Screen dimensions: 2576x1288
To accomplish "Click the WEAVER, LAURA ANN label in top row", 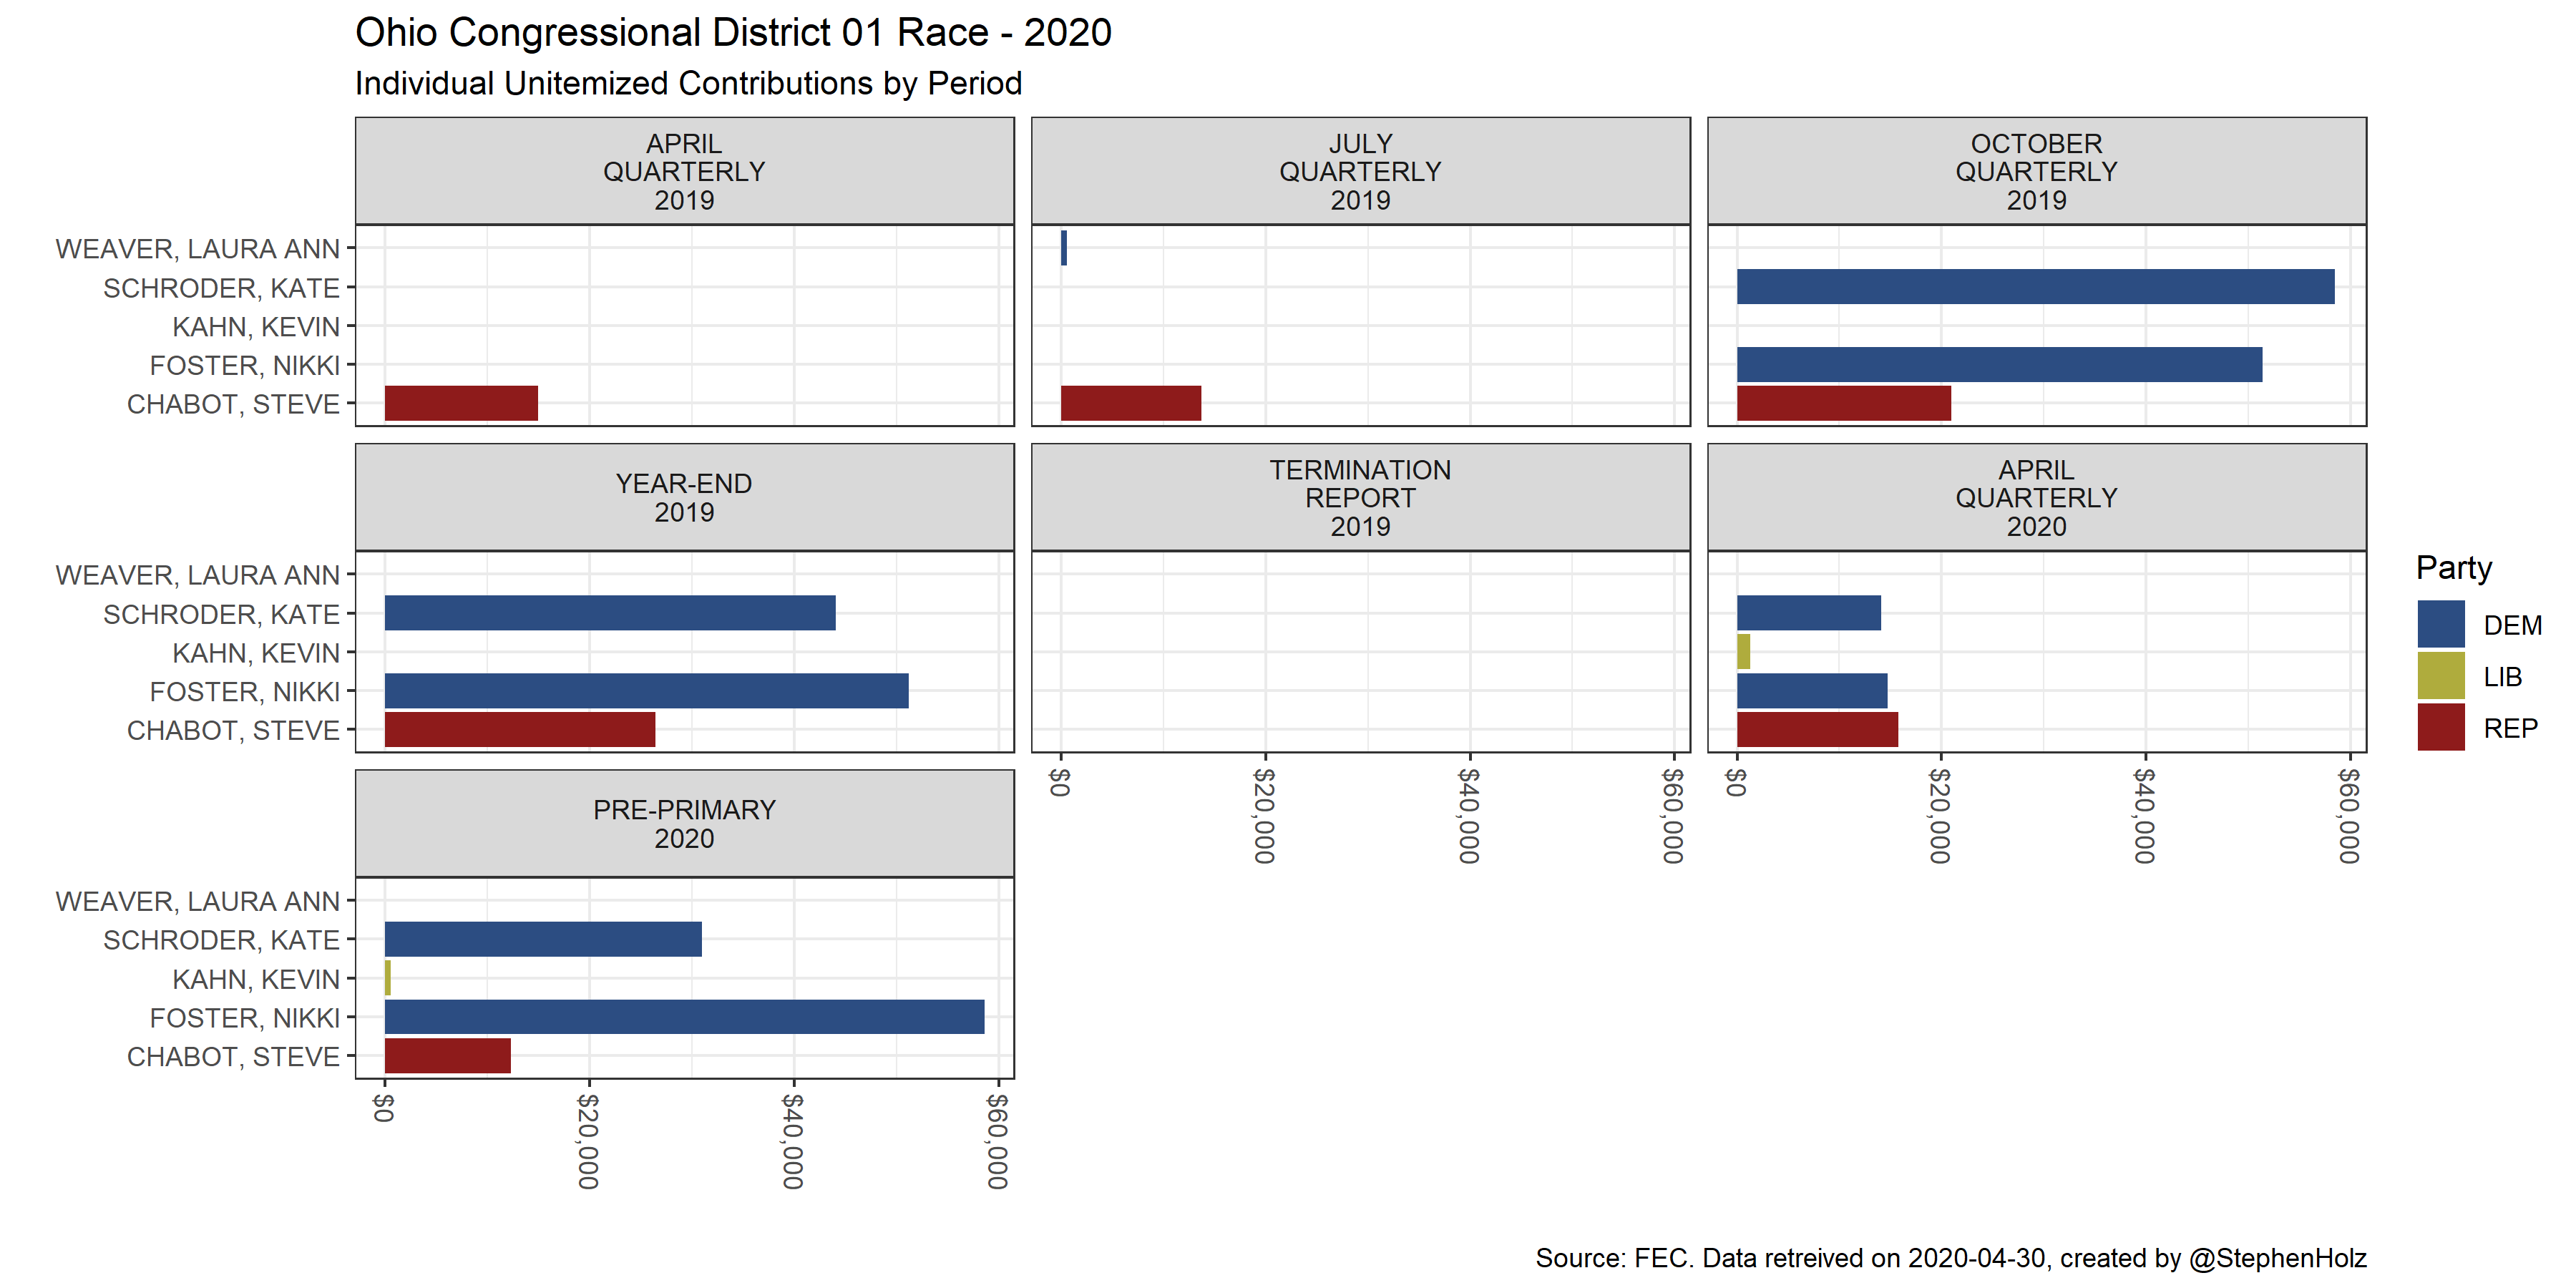I will [197, 249].
